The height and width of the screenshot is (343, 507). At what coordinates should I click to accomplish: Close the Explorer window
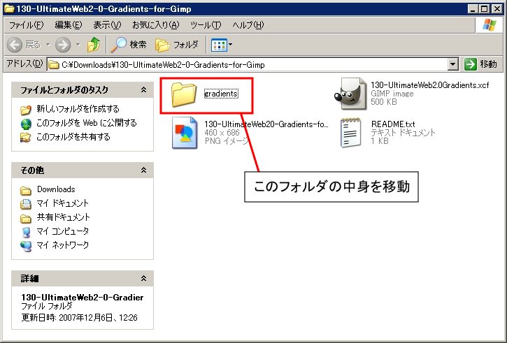pos(497,8)
